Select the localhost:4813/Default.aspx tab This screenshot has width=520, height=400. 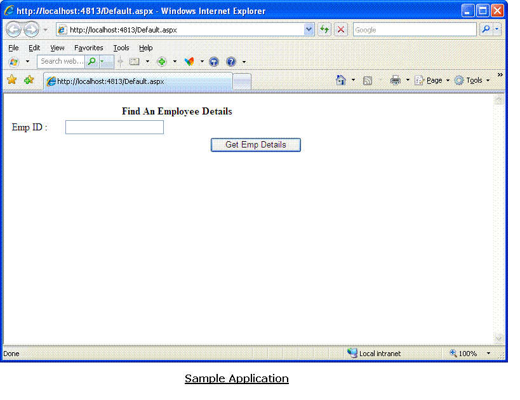(x=138, y=81)
